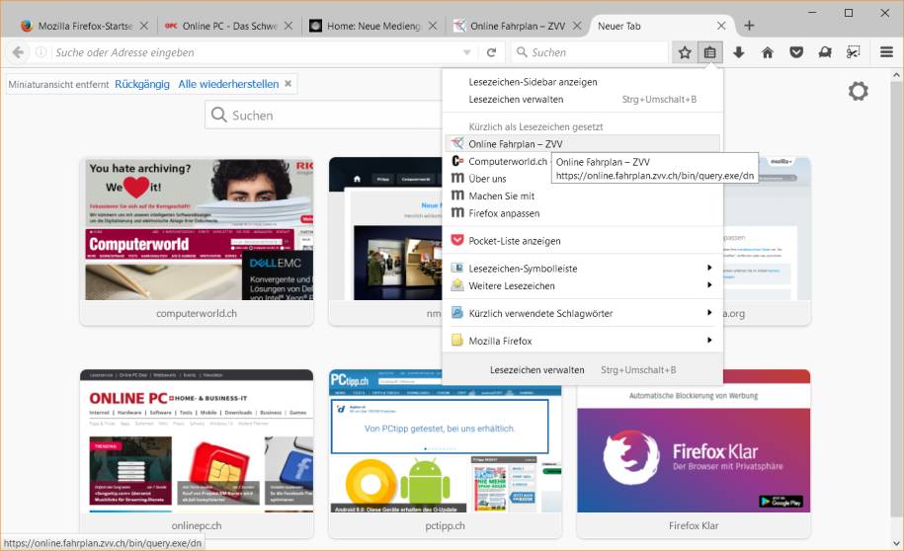The width and height of the screenshot is (904, 551).
Task: Click the Pocket toolbar icon
Action: 796,52
